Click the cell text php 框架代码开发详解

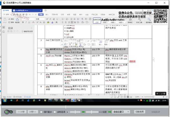click(x=54, y=76)
